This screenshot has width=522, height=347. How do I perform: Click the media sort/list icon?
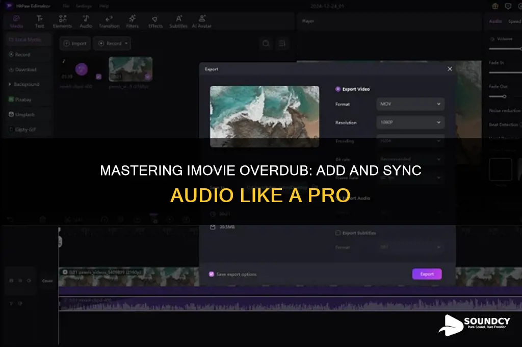(282, 43)
